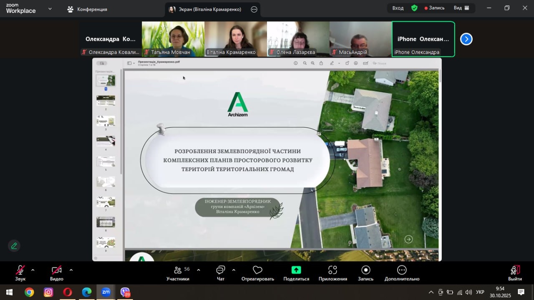The image size is (534, 300).
Task: Click the green Поделиться share screen icon
Action: click(x=296, y=270)
